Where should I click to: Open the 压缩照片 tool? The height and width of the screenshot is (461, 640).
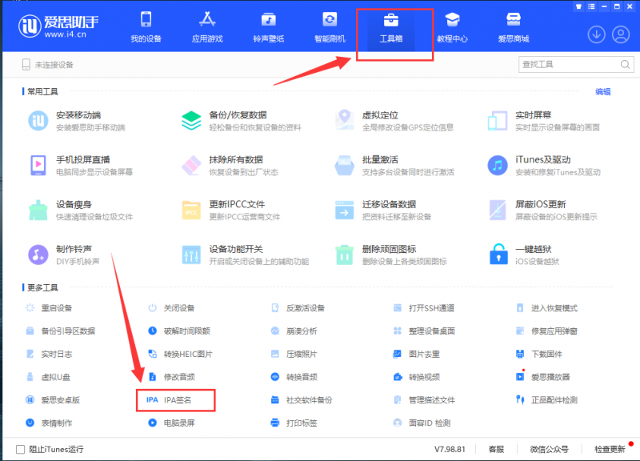tap(294, 354)
